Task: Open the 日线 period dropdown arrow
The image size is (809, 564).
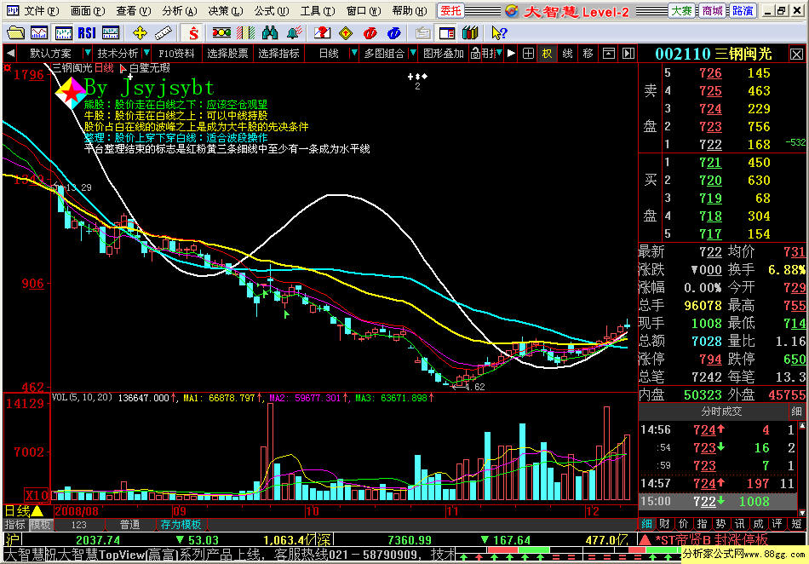Action: click(354, 53)
